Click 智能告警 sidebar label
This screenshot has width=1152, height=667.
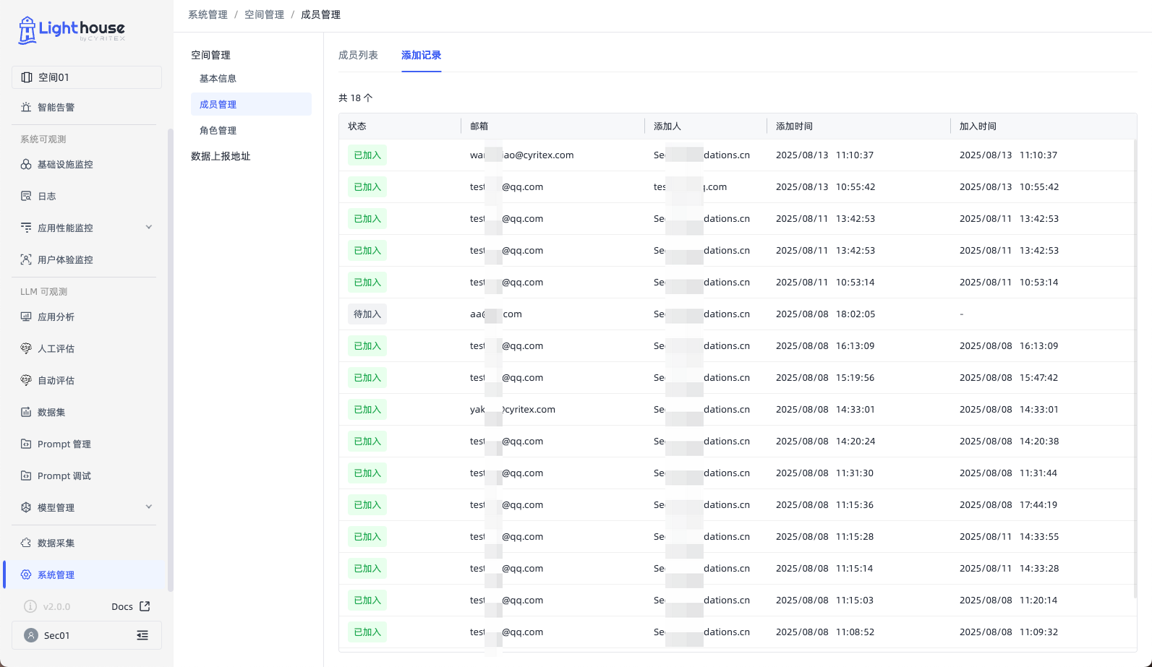56,107
